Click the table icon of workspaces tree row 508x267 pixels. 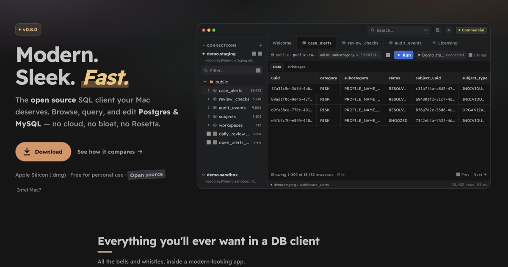[215, 125]
